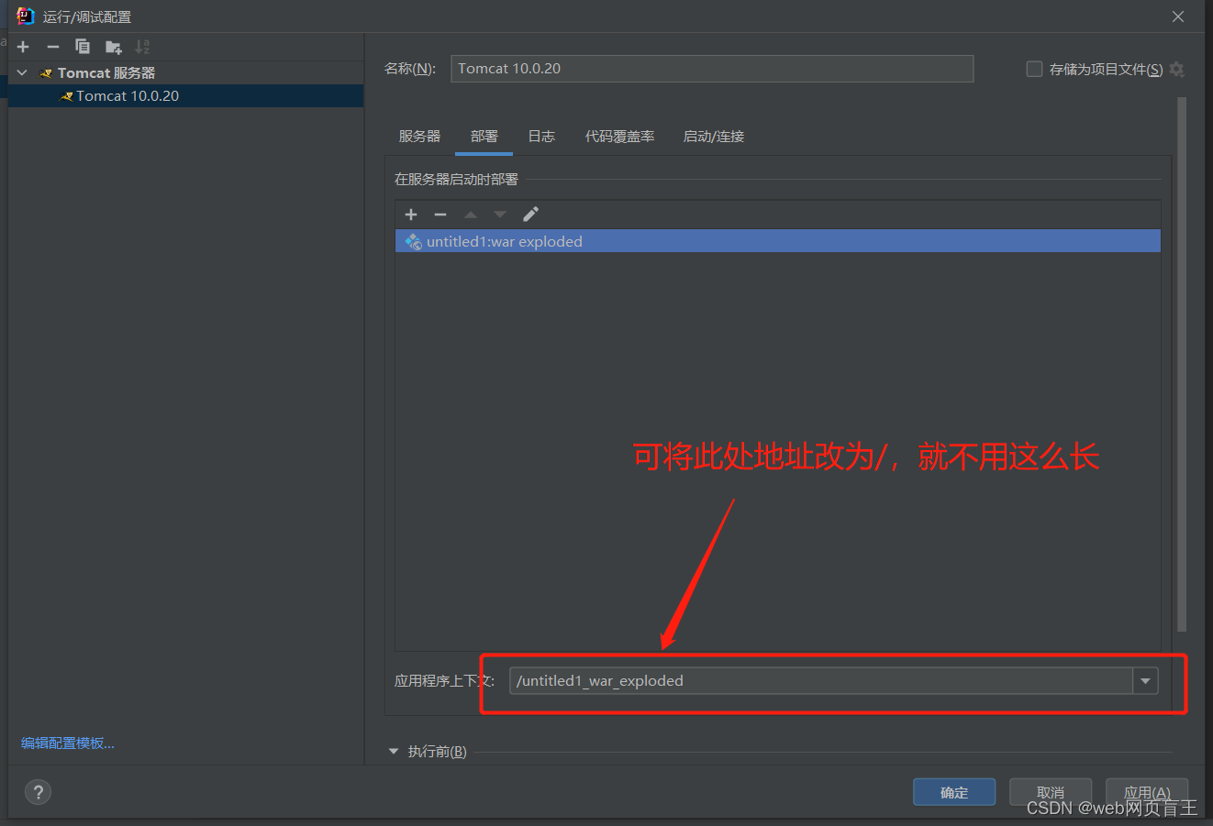Open 编辑配置模板 link

68,743
